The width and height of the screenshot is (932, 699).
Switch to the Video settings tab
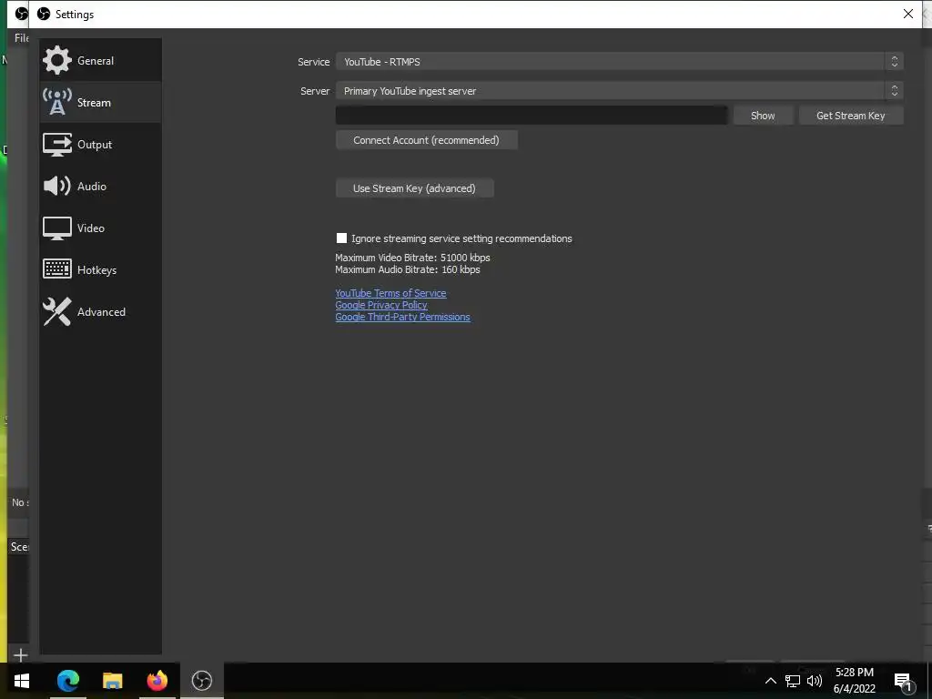click(x=100, y=228)
